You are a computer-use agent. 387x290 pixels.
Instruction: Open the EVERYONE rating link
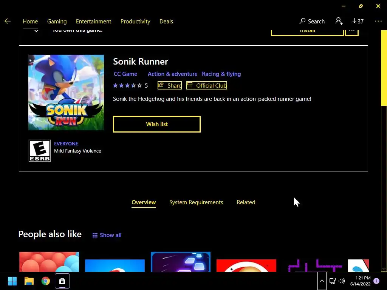66,144
